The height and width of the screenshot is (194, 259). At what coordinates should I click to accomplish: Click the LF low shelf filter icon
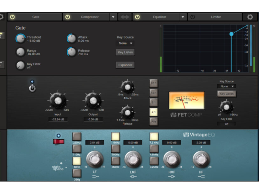point(95,177)
